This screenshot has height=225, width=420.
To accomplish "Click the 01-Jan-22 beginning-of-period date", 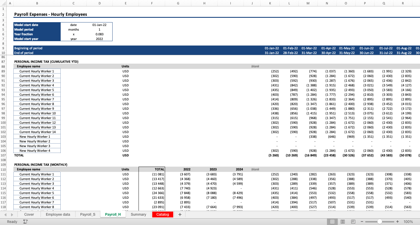I will pyautogui.click(x=272, y=48).
